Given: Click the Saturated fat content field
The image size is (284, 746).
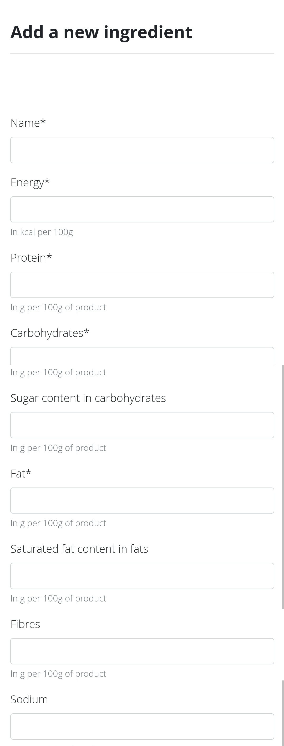Looking at the screenshot, I should click(142, 575).
